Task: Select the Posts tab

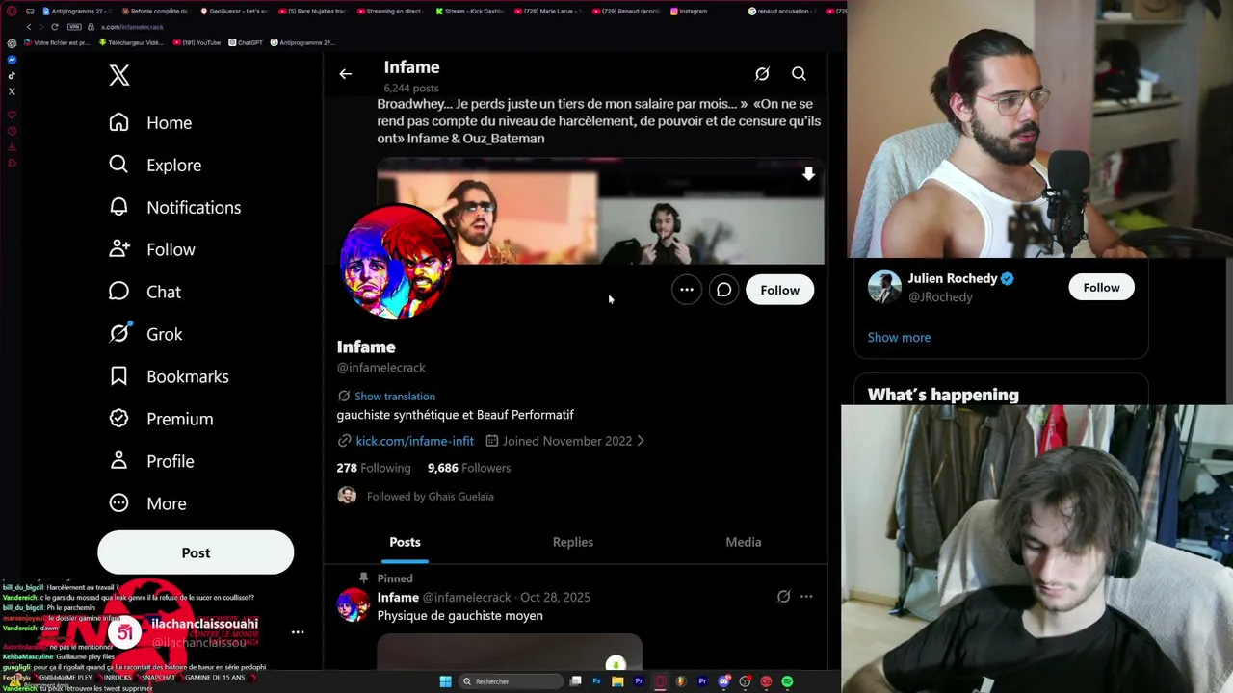Action: tap(405, 542)
